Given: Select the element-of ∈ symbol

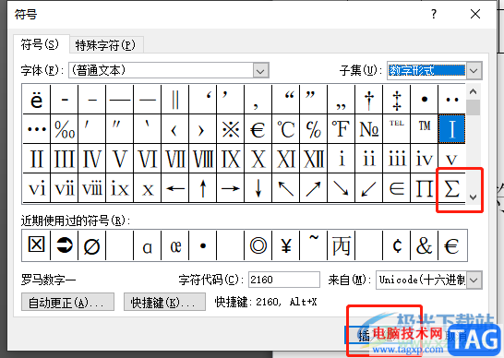Looking at the screenshot, I should pos(397,188).
